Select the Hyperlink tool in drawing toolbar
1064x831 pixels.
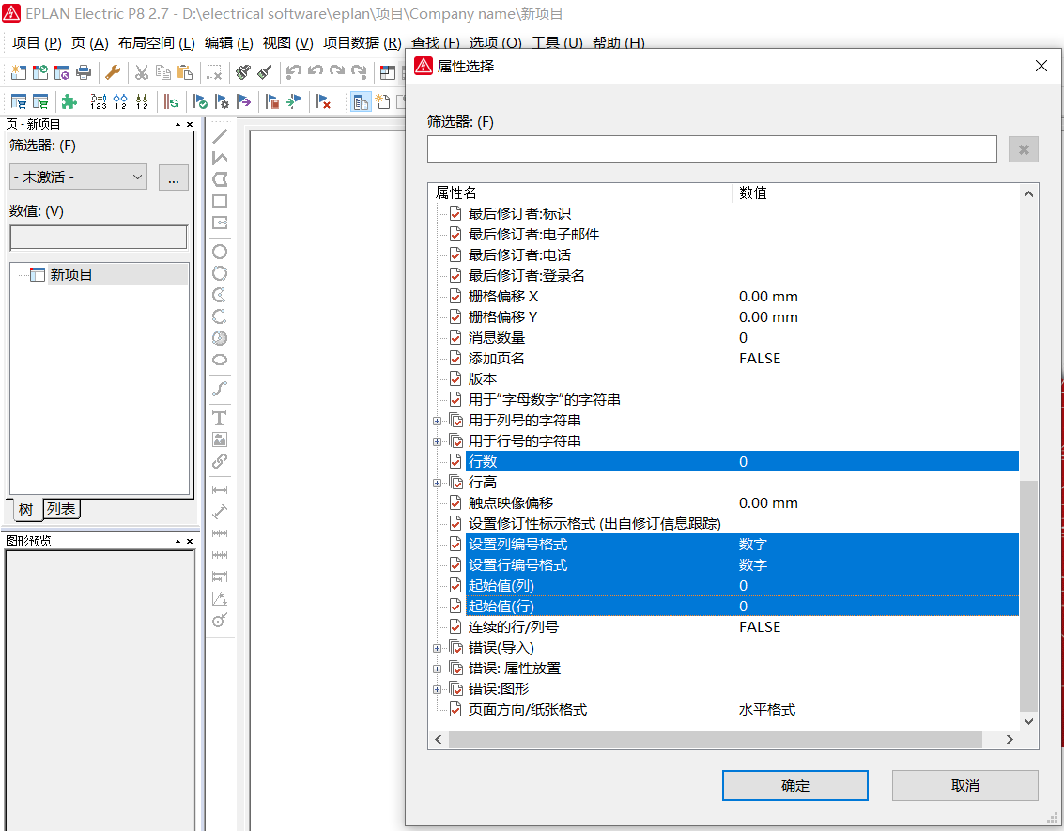pyautogui.click(x=220, y=461)
